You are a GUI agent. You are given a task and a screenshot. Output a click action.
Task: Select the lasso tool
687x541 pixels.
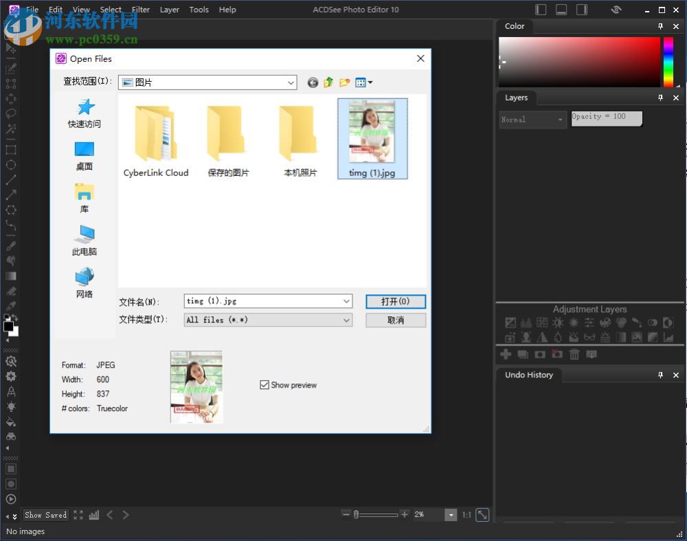point(10,115)
